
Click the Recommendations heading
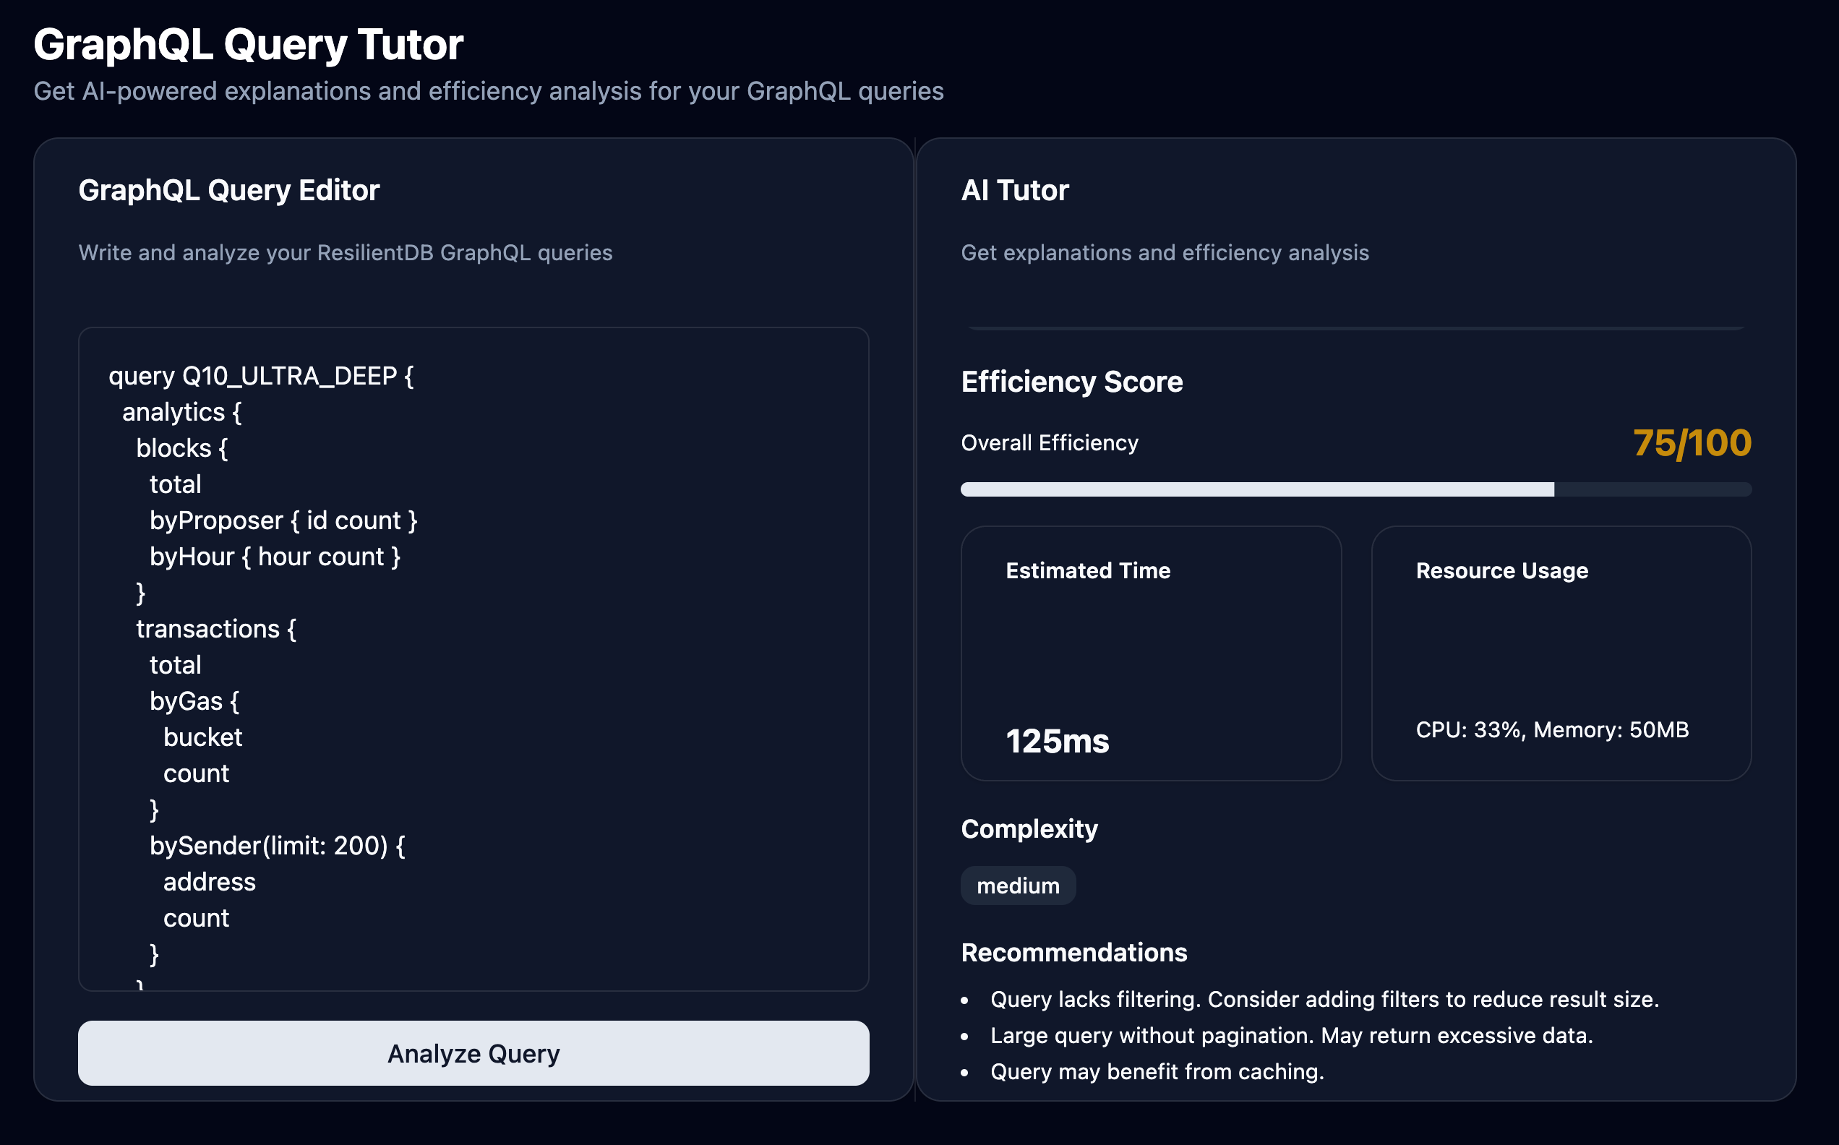1073,952
